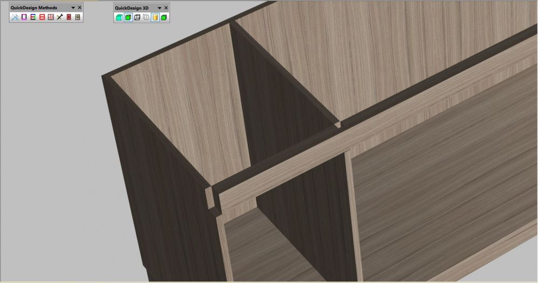This screenshot has height=283, width=538.
Task: Select the blue-topped, green-bottomed shelf icon
Action: (33, 17)
